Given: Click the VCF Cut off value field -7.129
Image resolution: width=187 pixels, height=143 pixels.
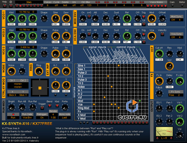Looking at the screenshot, I should [x=159, y=59].
